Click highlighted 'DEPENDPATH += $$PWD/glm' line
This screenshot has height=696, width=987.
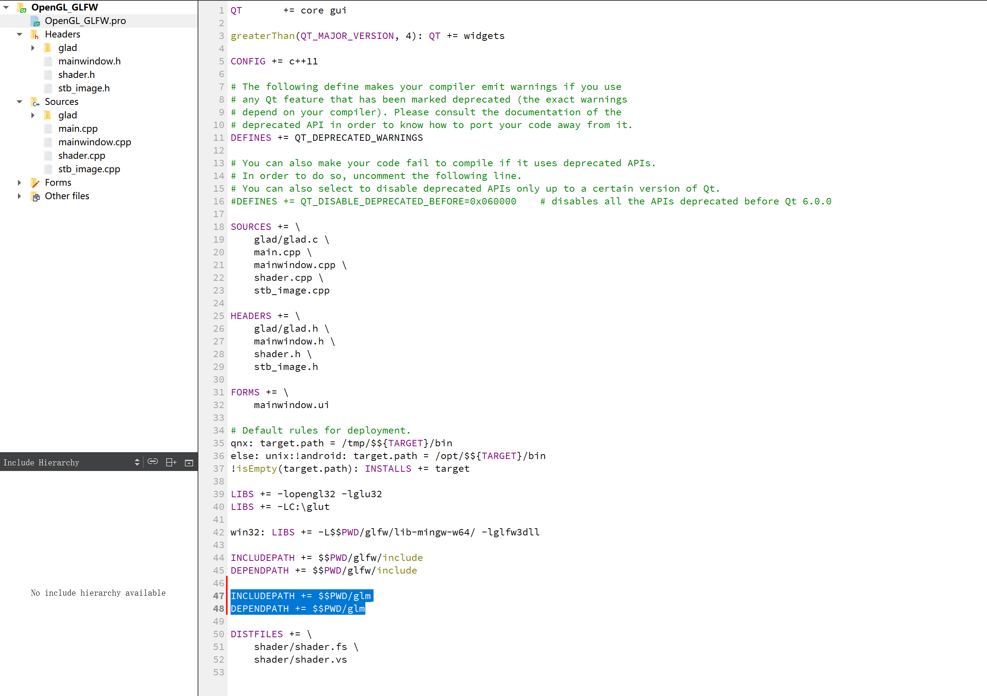pyautogui.click(x=298, y=609)
